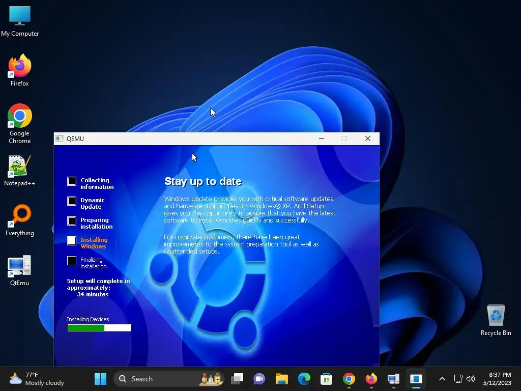Screen dimensions: 521x391
Task: Select the active QEMU taskbar button
Action: (416, 379)
